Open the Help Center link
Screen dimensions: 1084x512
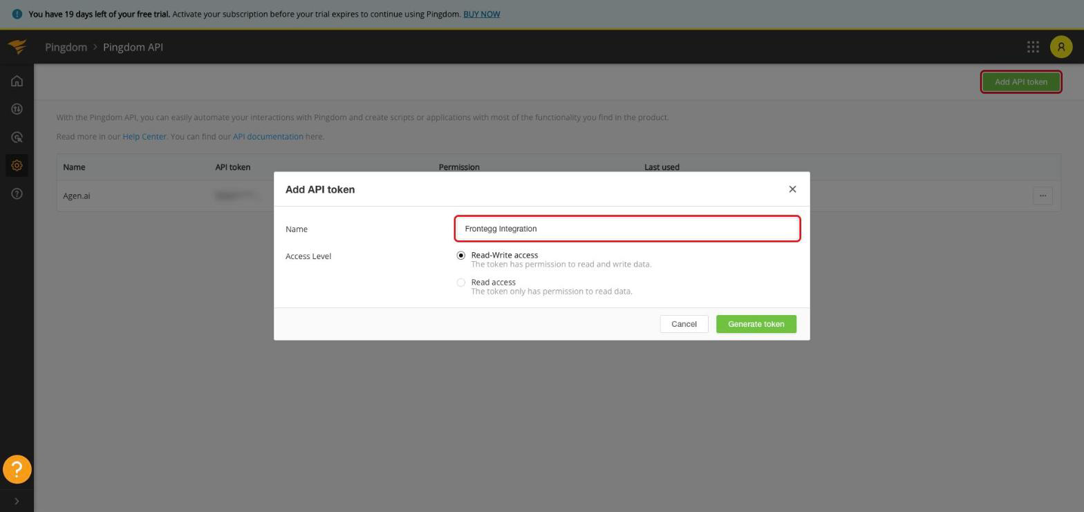[x=144, y=137]
